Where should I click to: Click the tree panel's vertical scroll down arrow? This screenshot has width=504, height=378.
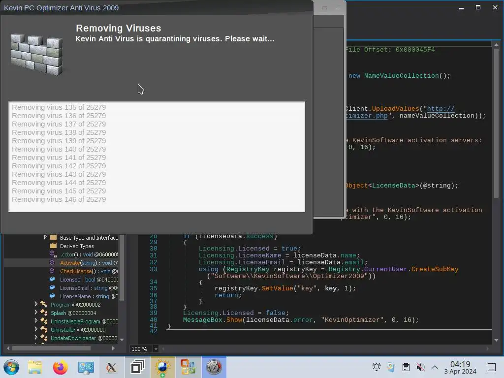[x=122, y=340]
